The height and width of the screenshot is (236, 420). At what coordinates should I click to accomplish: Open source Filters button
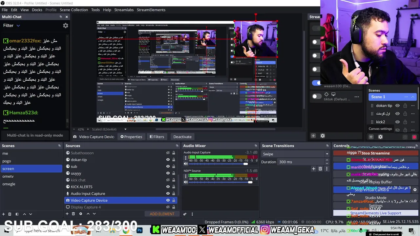click(157, 137)
